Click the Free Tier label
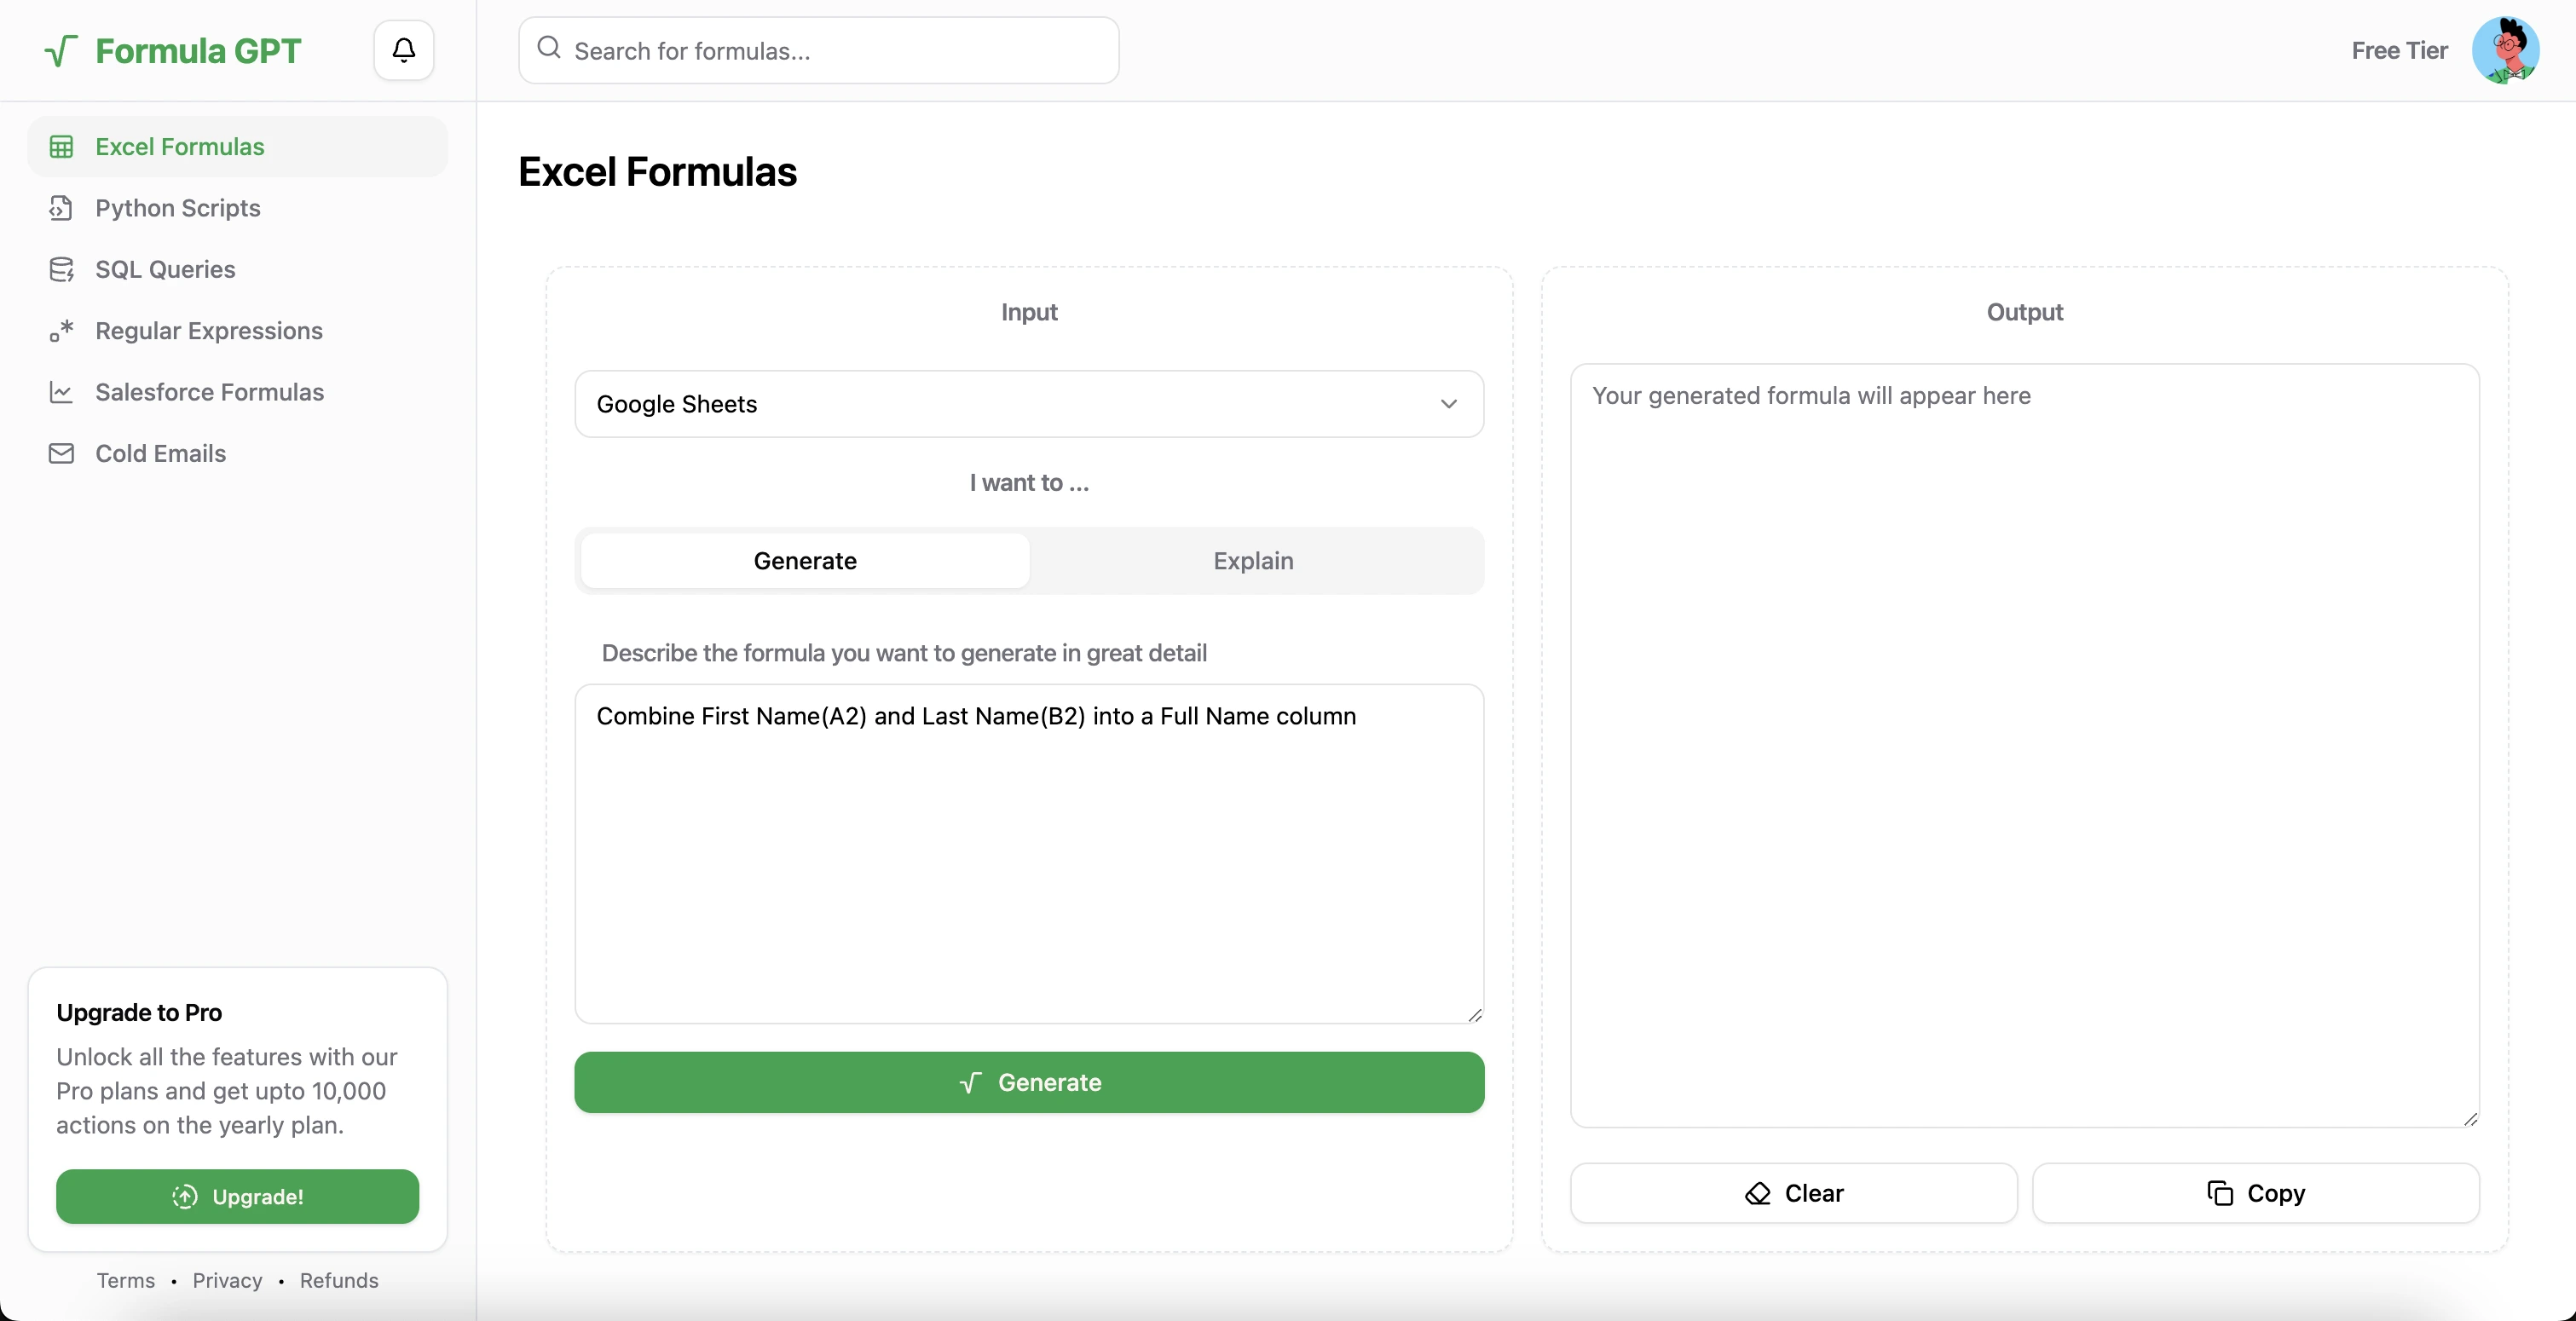Viewport: 2576px width, 1321px height. 2399,50
